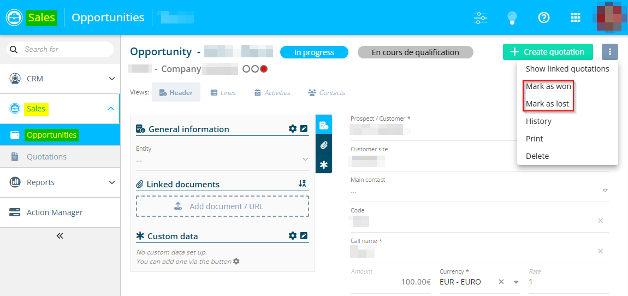Click the Search for input field
The image size is (628, 296).
point(66,49)
